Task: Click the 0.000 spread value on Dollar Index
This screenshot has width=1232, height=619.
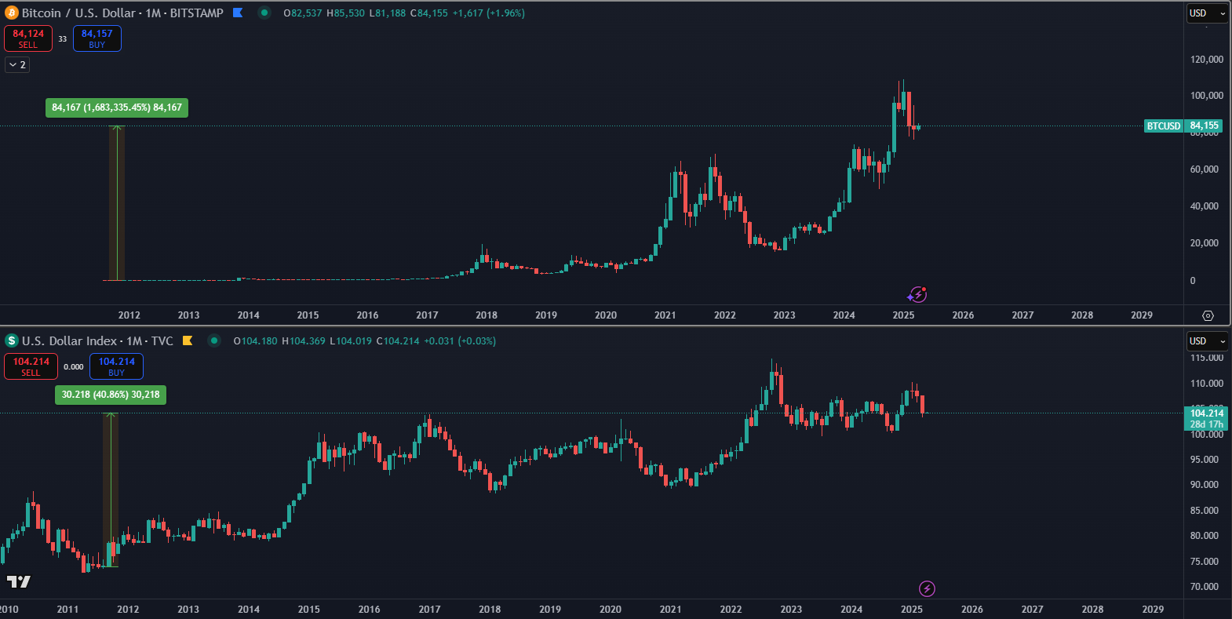Action: click(x=74, y=366)
